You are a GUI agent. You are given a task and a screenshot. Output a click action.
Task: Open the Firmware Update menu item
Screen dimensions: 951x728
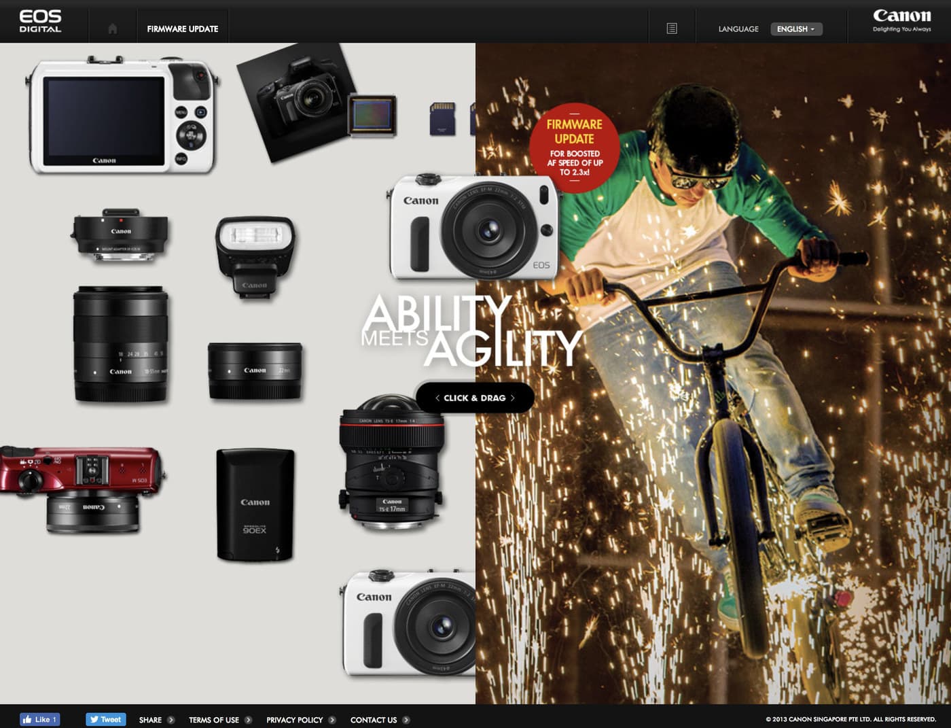[x=183, y=29]
